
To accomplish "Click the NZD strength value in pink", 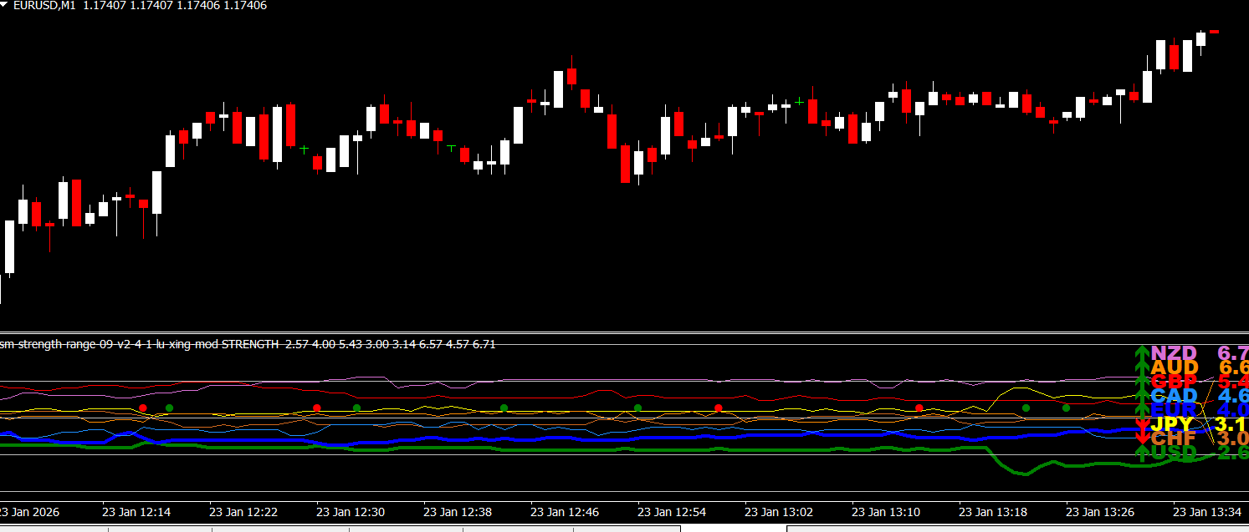I will 1232,353.
